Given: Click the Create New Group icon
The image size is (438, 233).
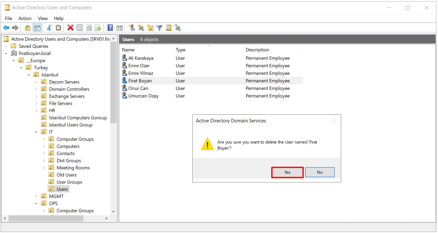Looking at the screenshot, I should pos(141,28).
